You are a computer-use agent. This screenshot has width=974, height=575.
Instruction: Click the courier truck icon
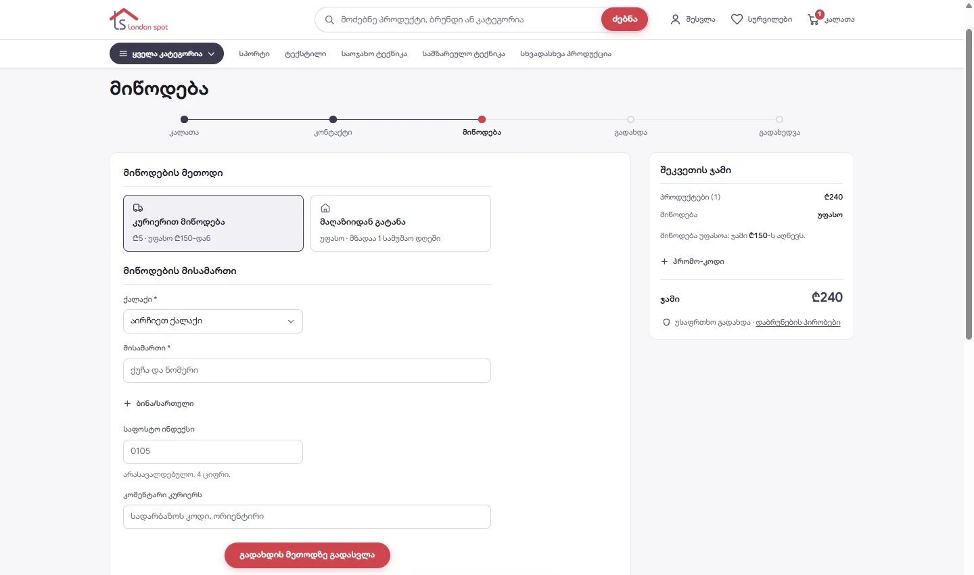pos(138,208)
